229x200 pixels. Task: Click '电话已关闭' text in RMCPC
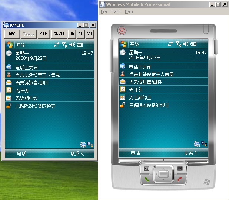[x=26, y=68]
